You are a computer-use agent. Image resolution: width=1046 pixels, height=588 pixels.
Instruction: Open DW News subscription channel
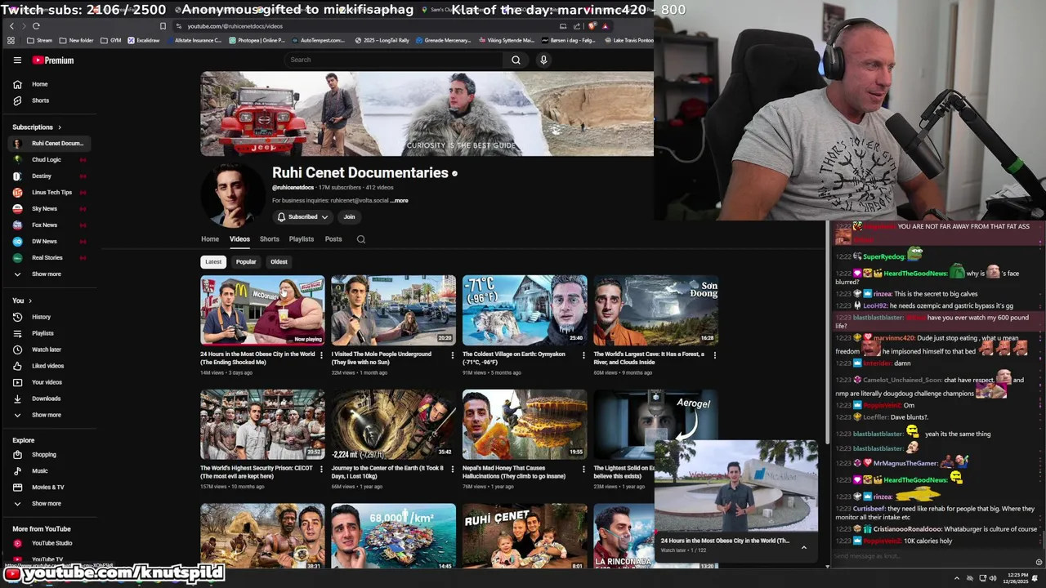[49, 242]
